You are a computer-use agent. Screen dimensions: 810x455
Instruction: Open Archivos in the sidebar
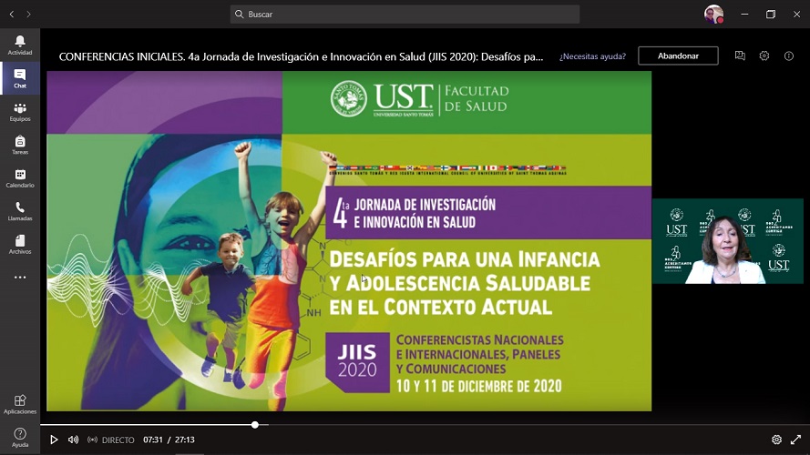(x=20, y=245)
